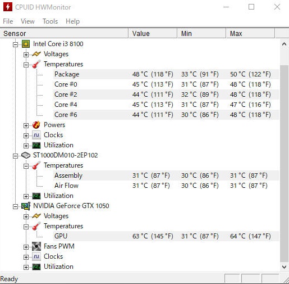Expand the Powers tree node
289x284 pixels.
coord(26,125)
